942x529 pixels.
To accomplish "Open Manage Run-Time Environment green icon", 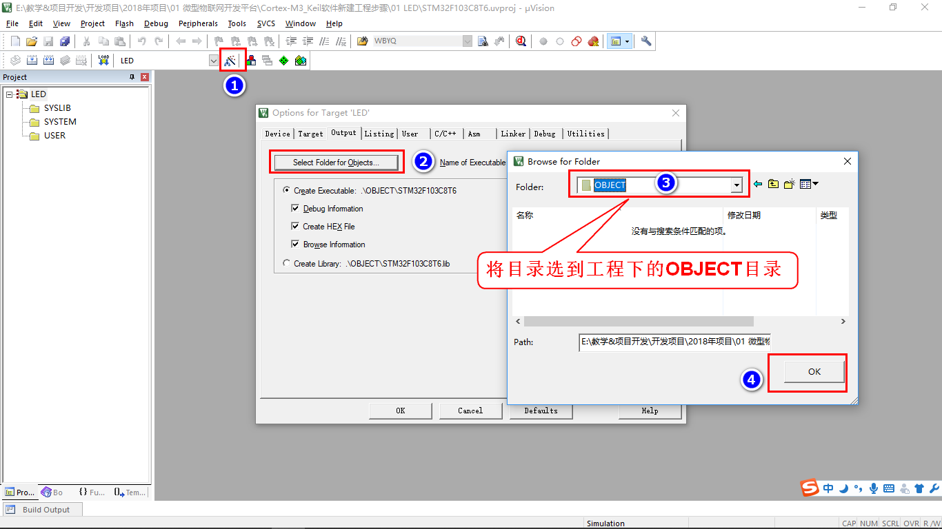I will click(x=284, y=61).
